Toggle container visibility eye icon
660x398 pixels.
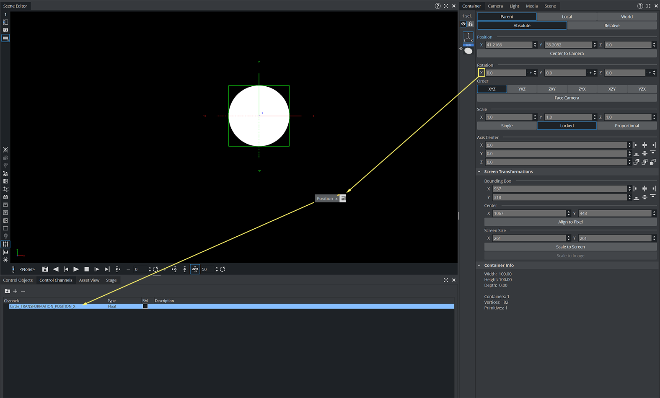click(463, 24)
